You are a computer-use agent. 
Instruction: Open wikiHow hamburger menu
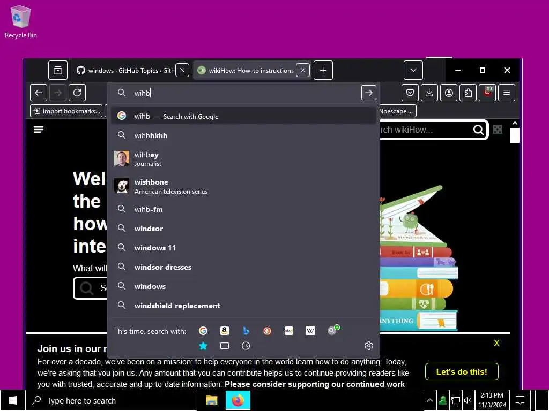[39, 130]
